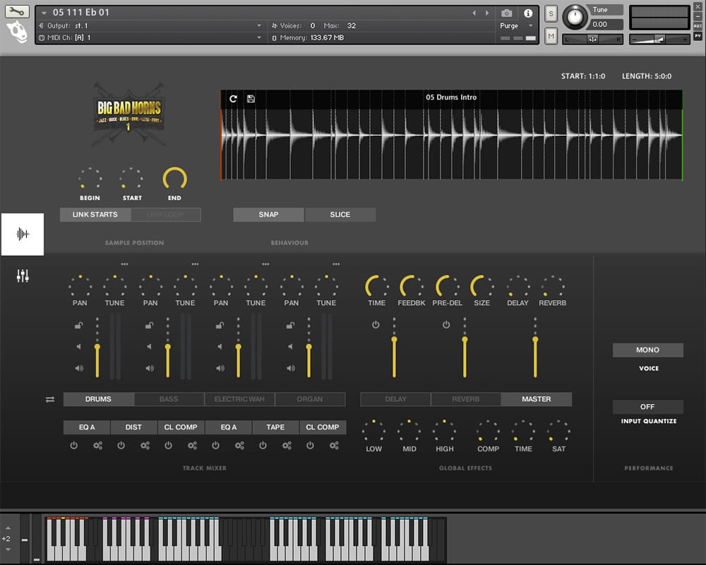Expand the MIDI Ch dropdown
The image size is (706, 565).
[x=259, y=37]
